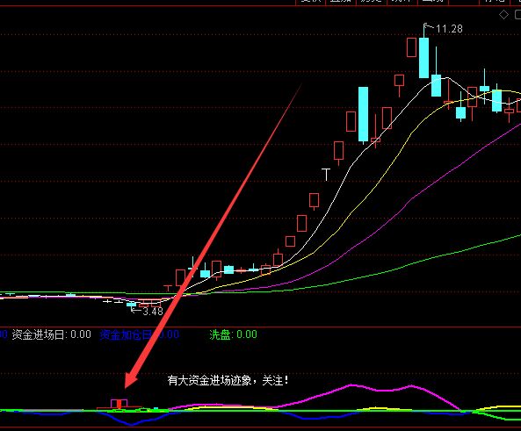The height and width of the screenshot is (431, 521).
Task: Select the 资金加仓日 indicator label
Action: pyautogui.click(x=139, y=334)
